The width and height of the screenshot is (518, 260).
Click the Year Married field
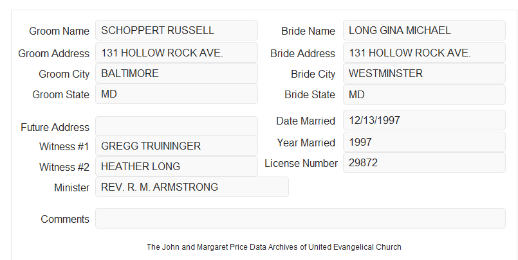tap(424, 142)
